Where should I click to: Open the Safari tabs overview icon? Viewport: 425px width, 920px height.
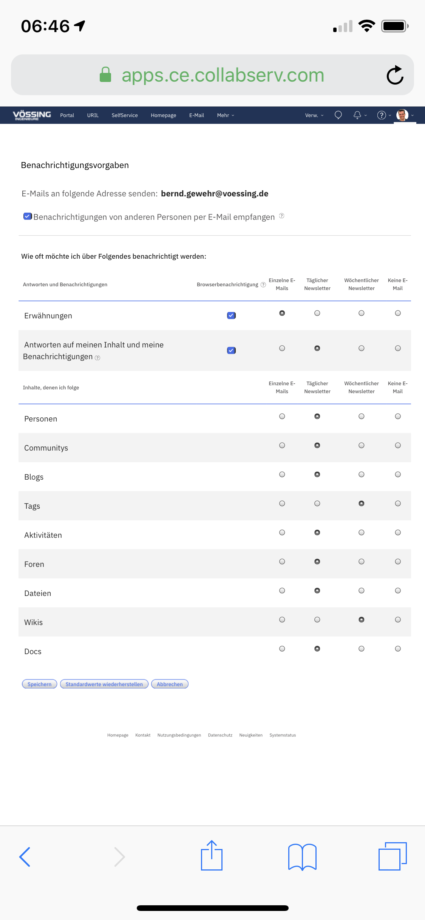(x=393, y=856)
